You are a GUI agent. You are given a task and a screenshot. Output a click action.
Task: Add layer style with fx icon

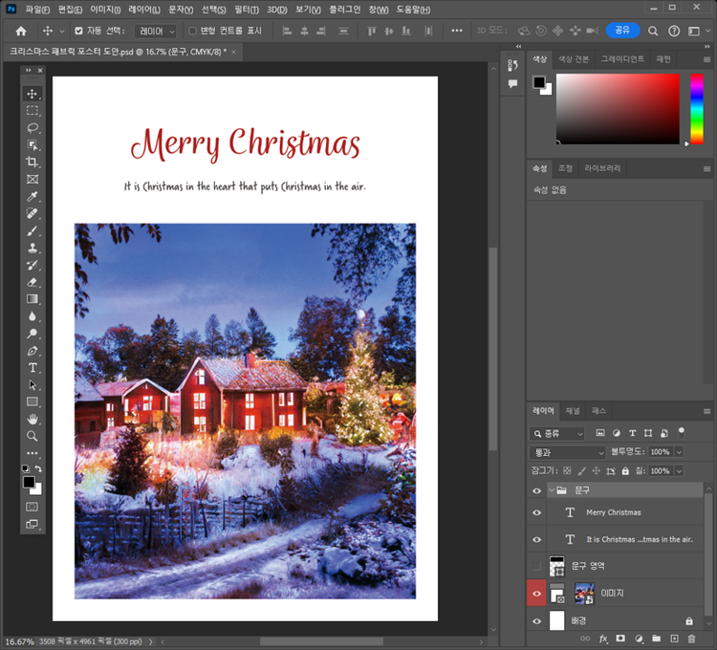pos(603,638)
